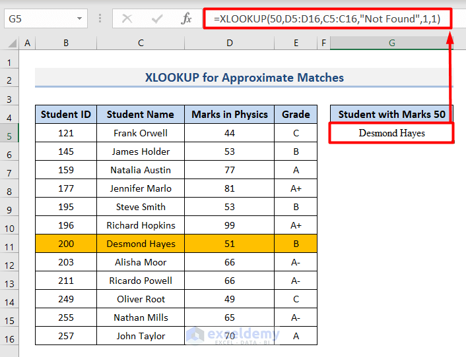The width and height of the screenshot is (466, 357).
Task: Select the cell with Jennifer Marlo's grade A+
Action: pos(296,188)
